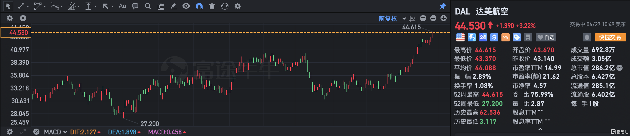This screenshot has height=136, width=630.
Task: Click the blue dollar sign icon
Action: pyautogui.click(x=494, y=37)
